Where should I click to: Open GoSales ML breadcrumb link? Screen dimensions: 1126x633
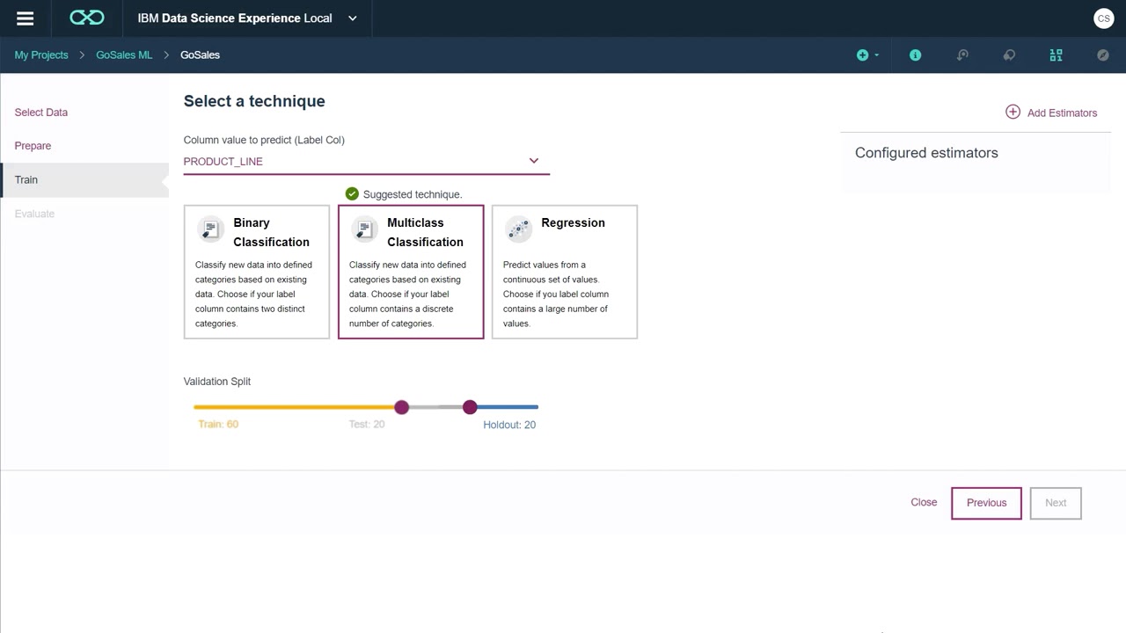(124, 55)
